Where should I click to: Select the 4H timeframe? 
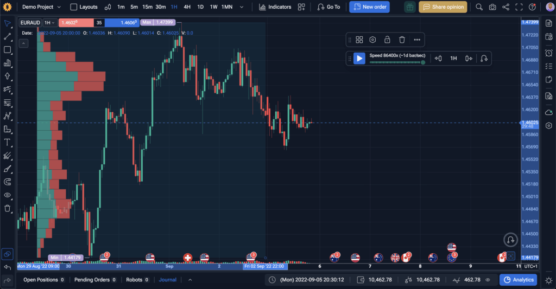(187, 7)
